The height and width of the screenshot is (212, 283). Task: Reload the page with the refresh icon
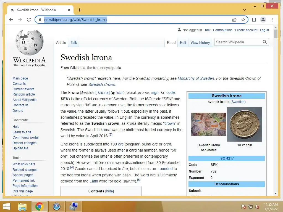click(x=29, y=20)
